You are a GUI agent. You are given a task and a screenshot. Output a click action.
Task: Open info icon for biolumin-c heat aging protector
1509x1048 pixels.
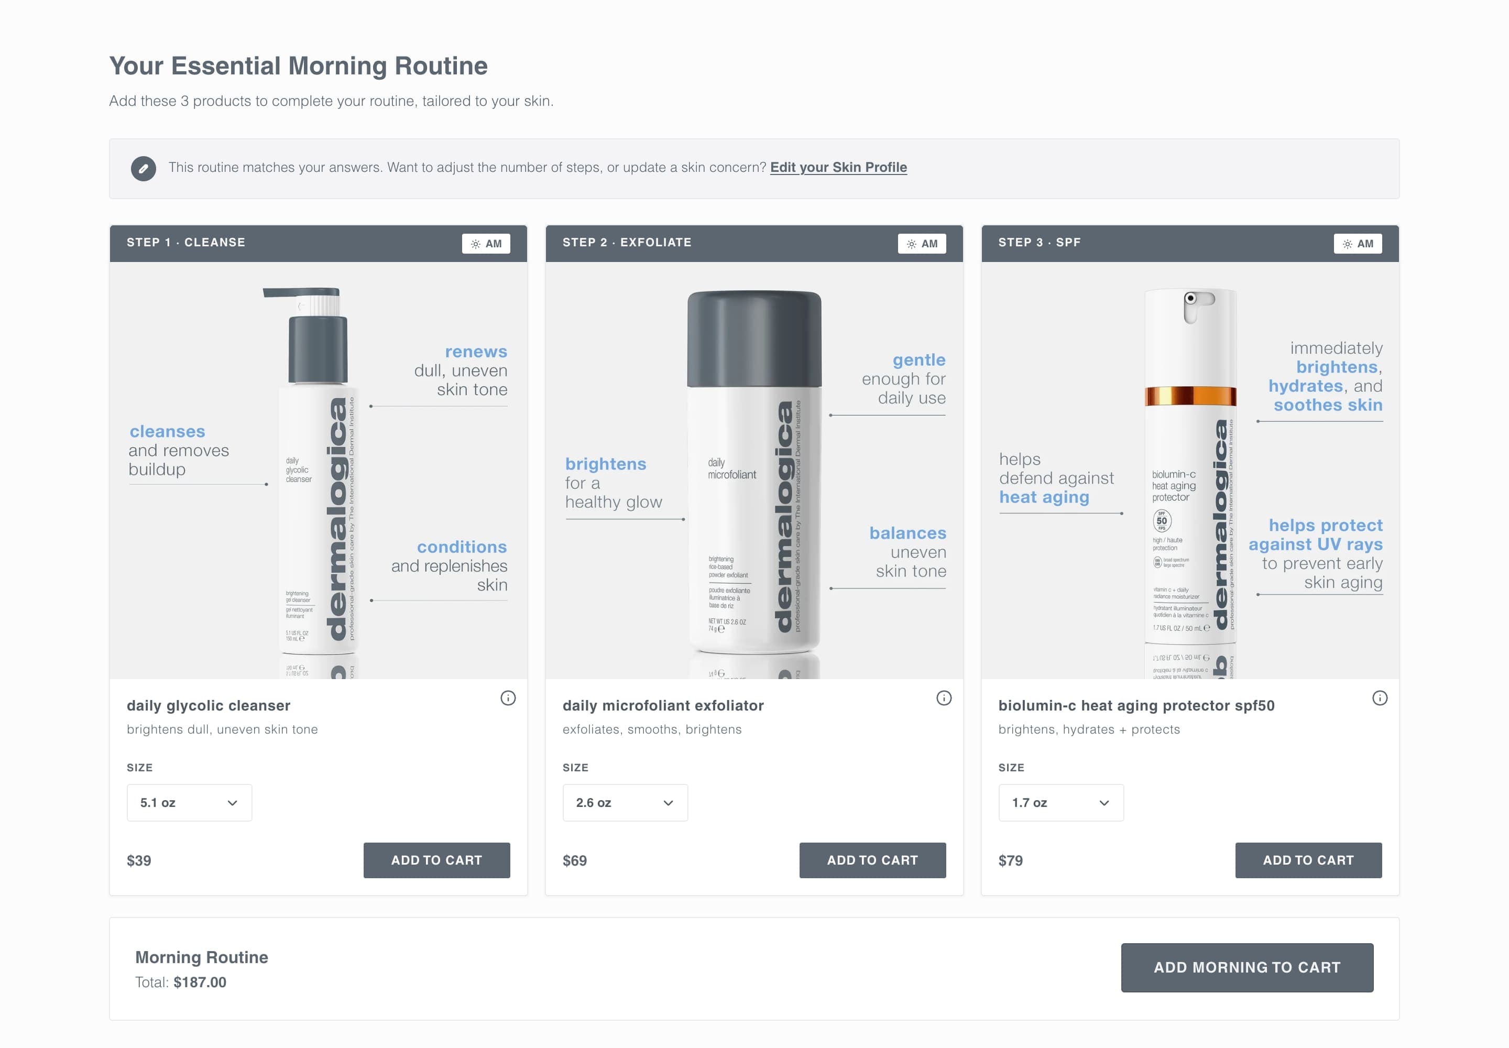click(1380, 698)
